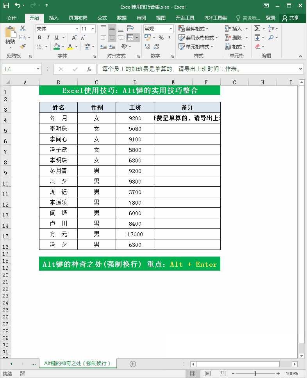
Task: Toggle Underline formatting
Action: 57,37
